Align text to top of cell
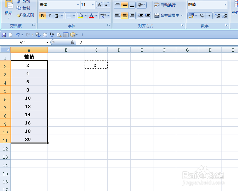238x191 pixels. click(118, 5)
